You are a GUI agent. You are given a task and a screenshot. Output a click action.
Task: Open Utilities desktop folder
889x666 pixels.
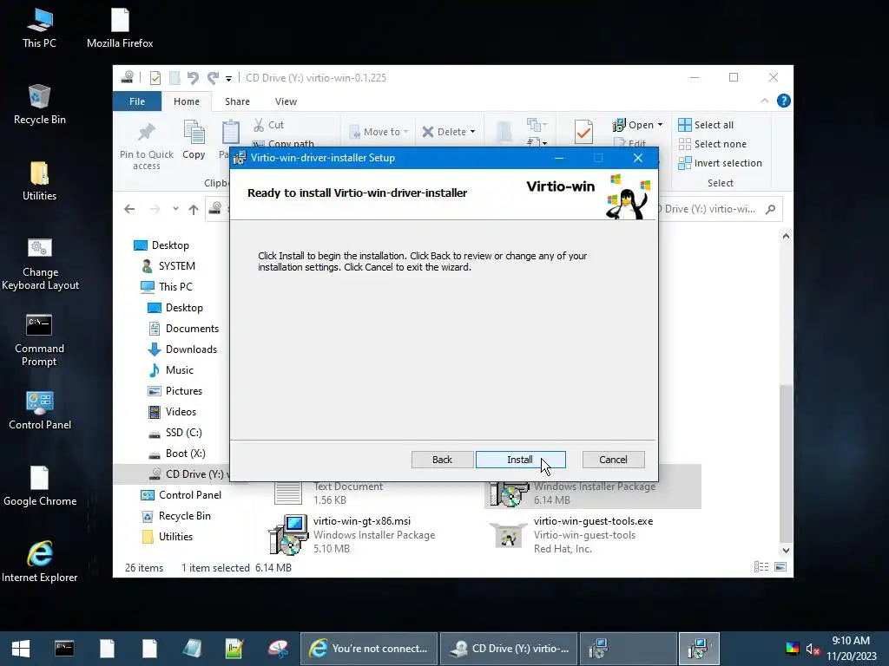tap(39, 181)
